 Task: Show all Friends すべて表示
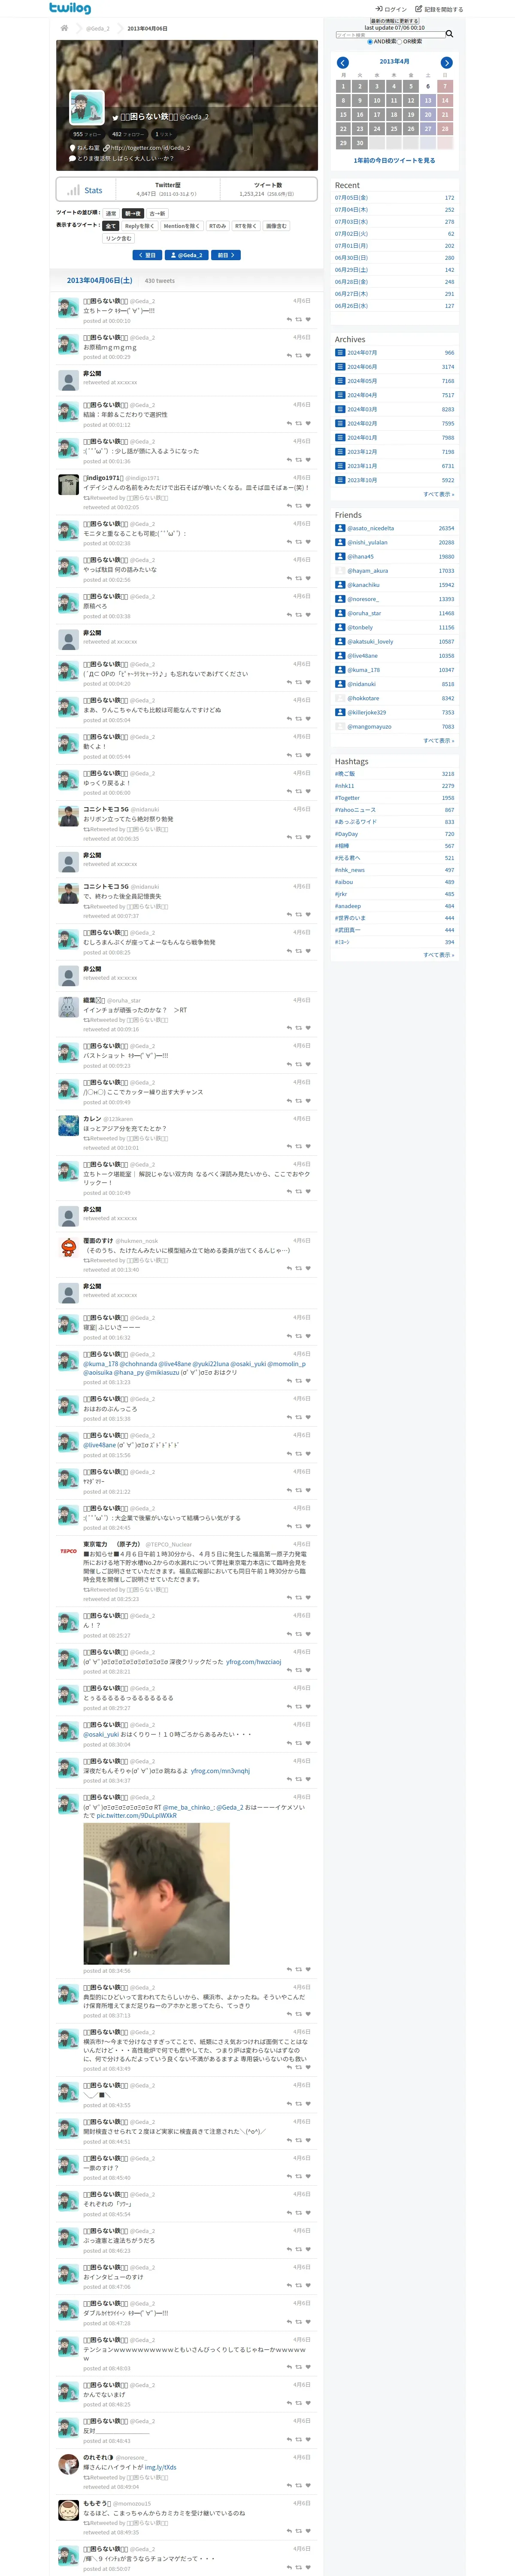pyautogui.click(x=438, y=741)
